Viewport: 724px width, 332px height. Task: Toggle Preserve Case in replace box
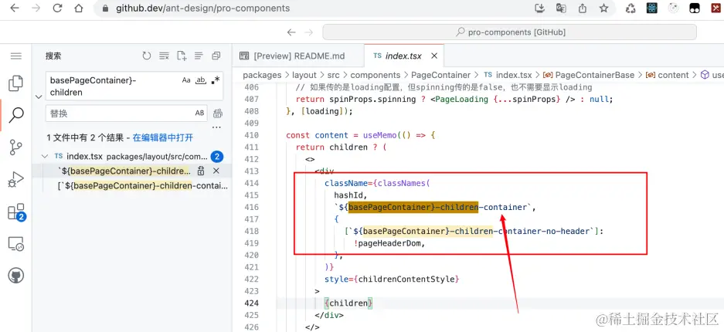click(199, 113)
